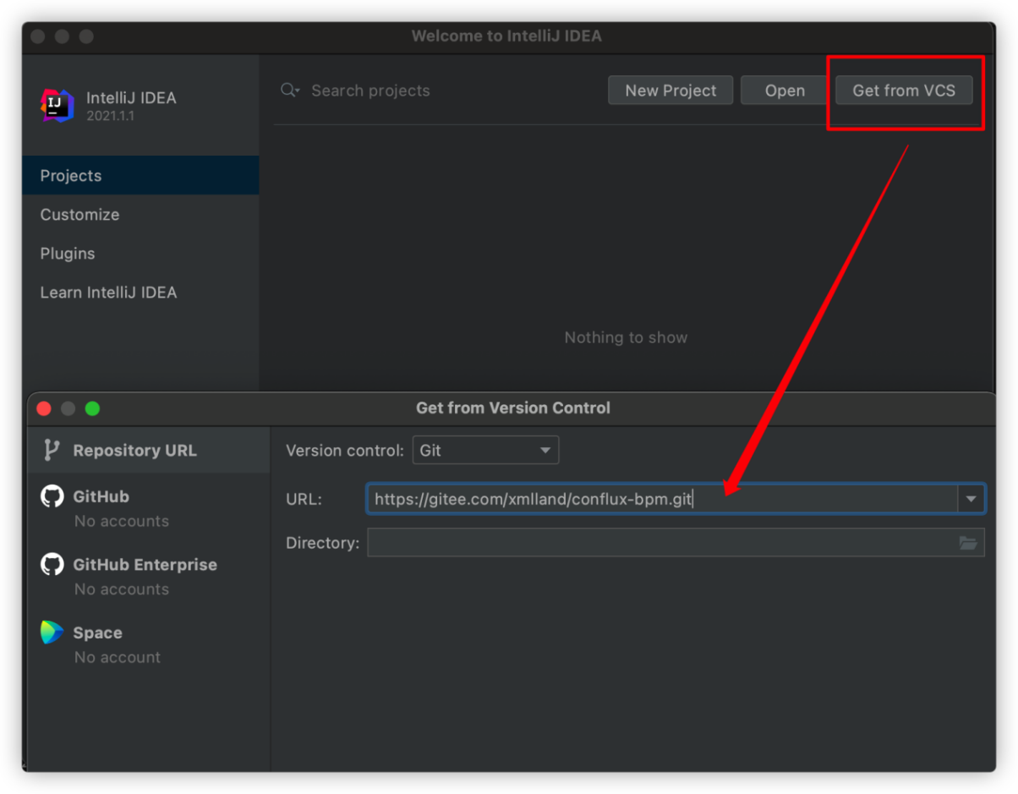Screen dimensions: 1018x794
Task: Click the 'Welcome to IntelliJ IDEA' title
Action: [x=506, y=36]
